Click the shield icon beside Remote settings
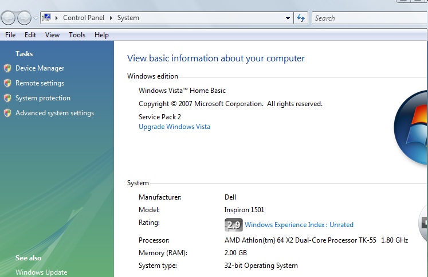This screenshot has width=428, height=277. (7, 83)
